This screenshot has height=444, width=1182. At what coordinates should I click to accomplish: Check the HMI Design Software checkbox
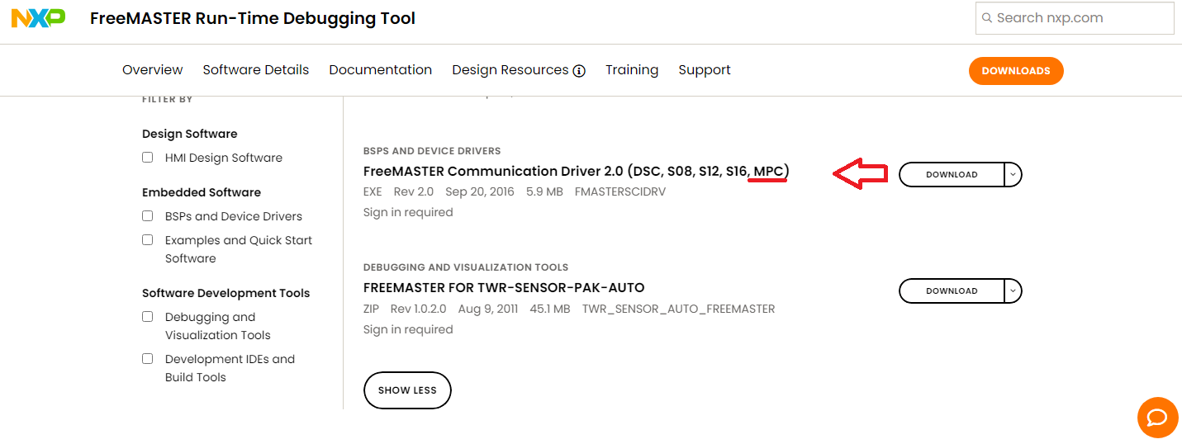click(x=148, y=158)
